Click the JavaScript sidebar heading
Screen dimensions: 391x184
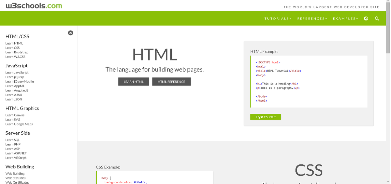point(17,66)
